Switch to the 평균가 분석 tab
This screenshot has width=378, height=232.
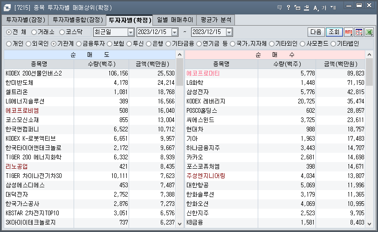pos(216,20)
